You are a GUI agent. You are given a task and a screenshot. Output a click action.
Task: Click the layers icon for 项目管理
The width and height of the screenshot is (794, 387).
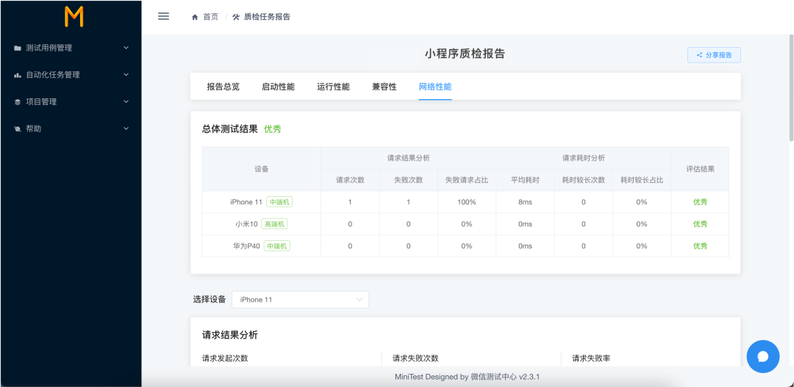(18, 101)
